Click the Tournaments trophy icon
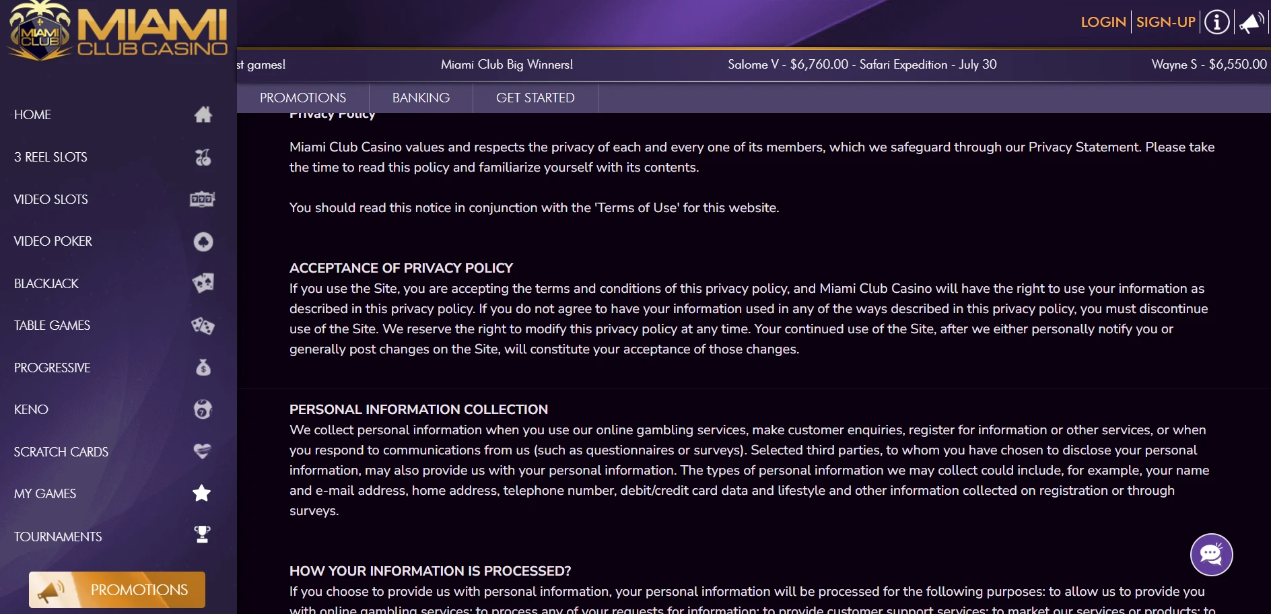The height and width of the screenshot is (614, 1271). click(202, 535)
